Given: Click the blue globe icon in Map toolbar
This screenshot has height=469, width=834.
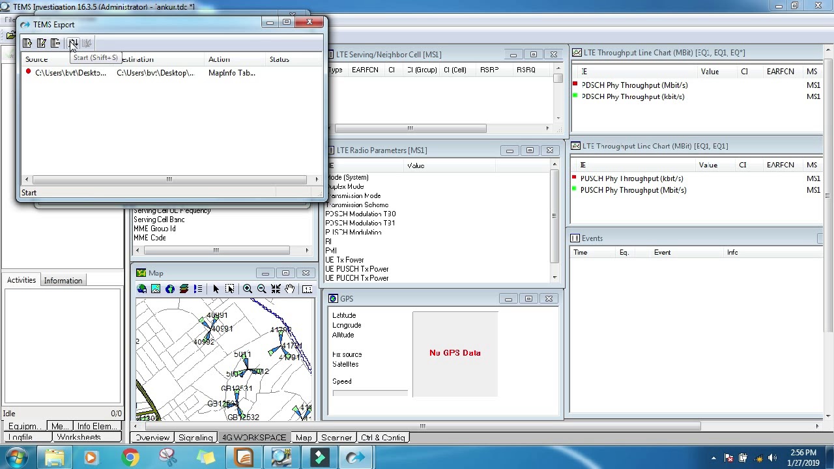Looking at the screenshot, I should [170, 289].
